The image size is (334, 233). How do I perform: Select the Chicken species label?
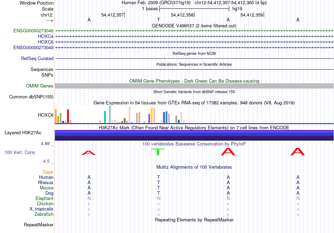click(45, 203)
